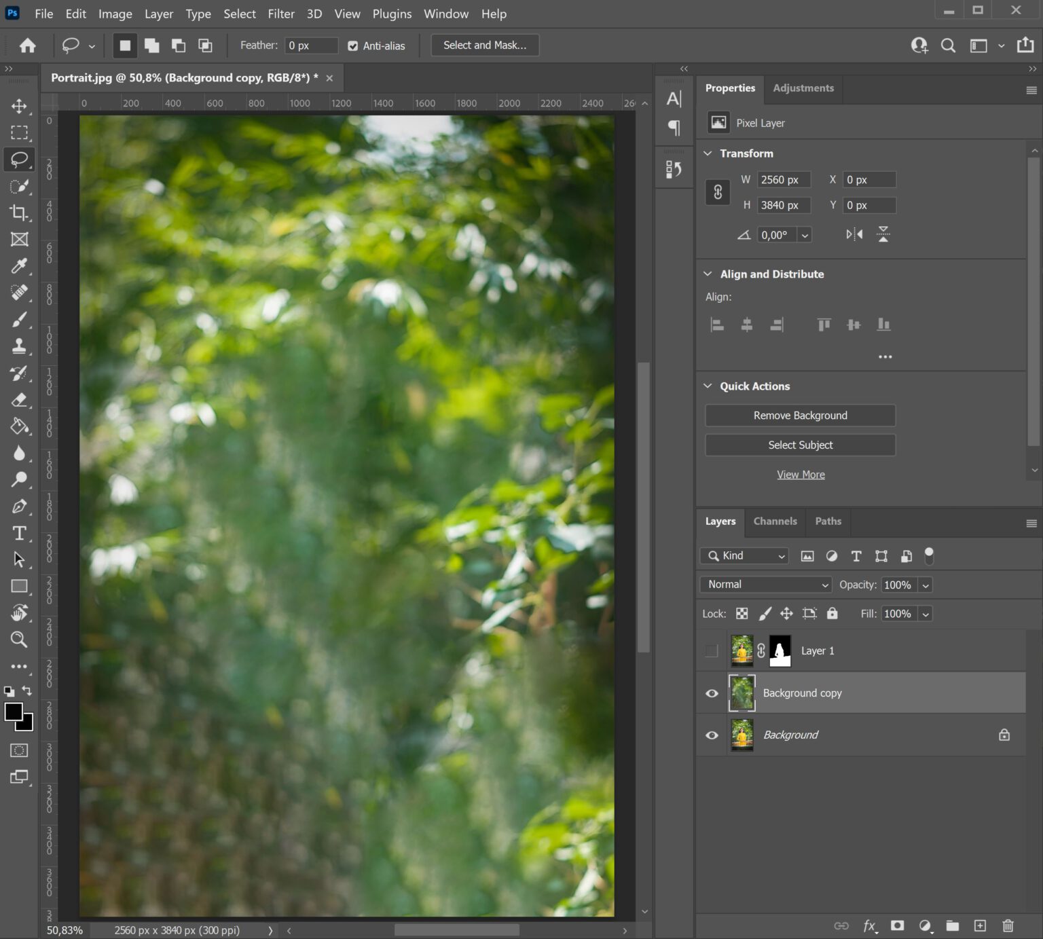Open the layer effects fx menu
The width and height of the screenshot is (1043, 939).
tap(870, 925)
